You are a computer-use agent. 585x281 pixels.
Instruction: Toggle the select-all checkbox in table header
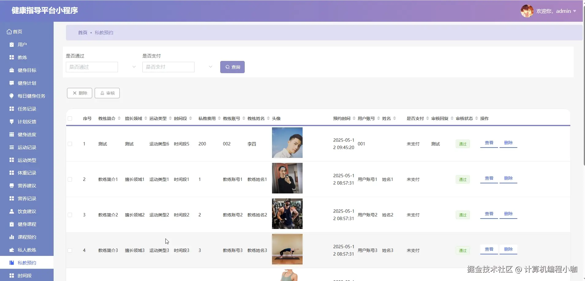pos(70,118)
